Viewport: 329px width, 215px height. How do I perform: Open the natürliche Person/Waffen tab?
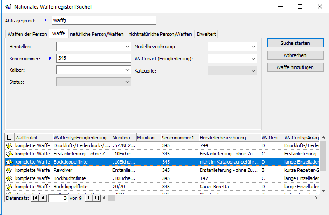click(x=97, y=34)
